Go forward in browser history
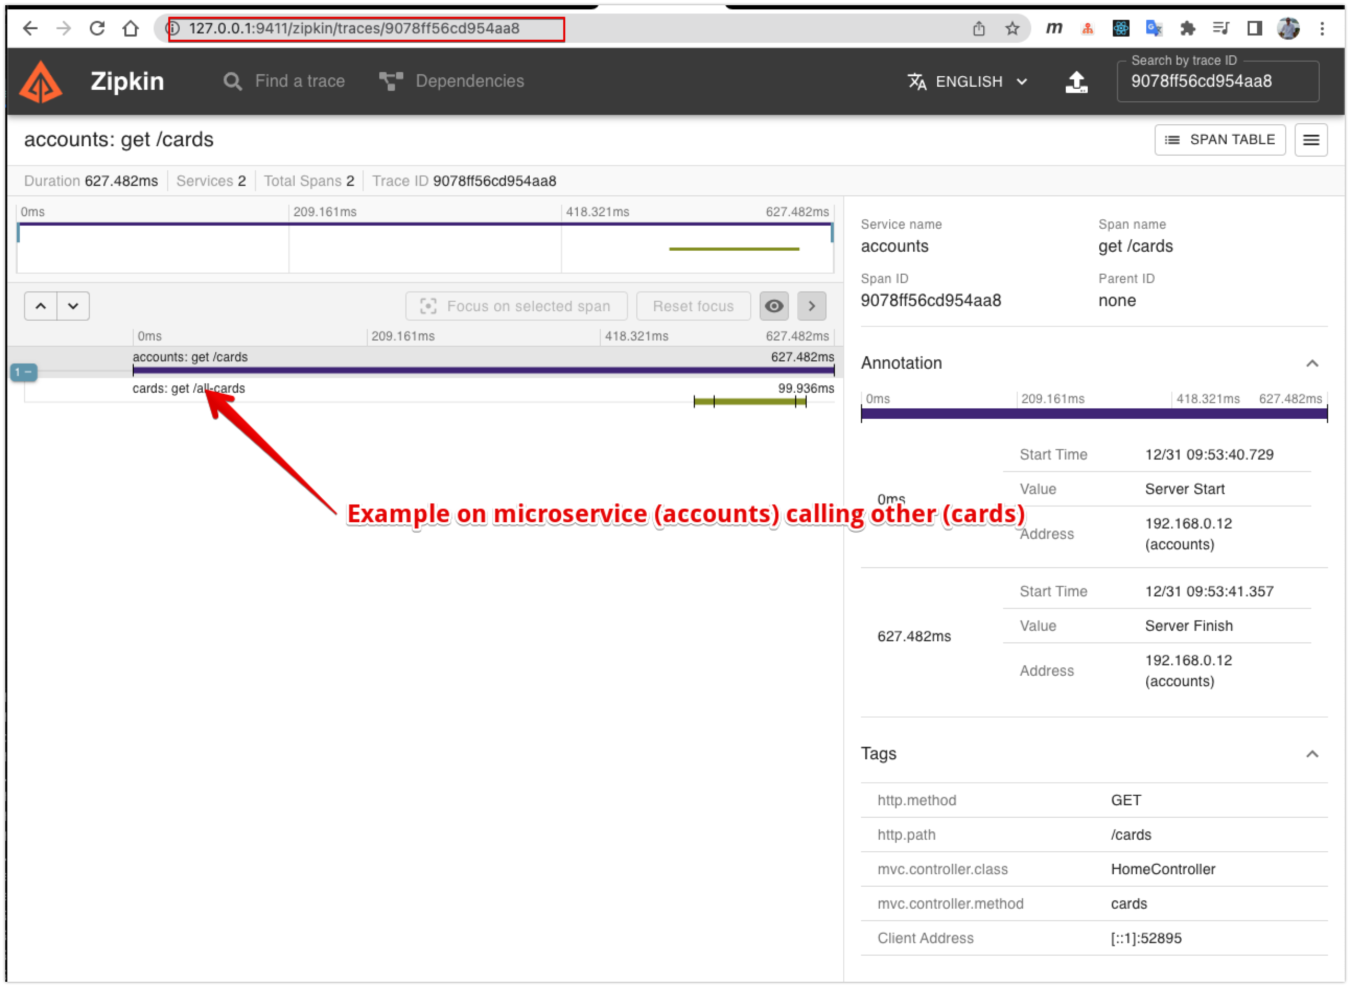Image resolution: width=1350 pixels, height=987 pixels. point(63,28)
